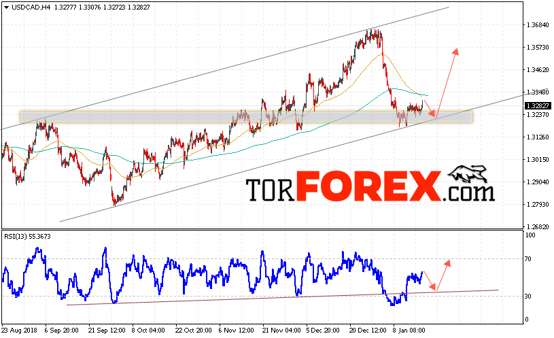Click the 1.26820 price axis label
The height and width of the screenshot is (338, 554).
[x=538, y=227]
